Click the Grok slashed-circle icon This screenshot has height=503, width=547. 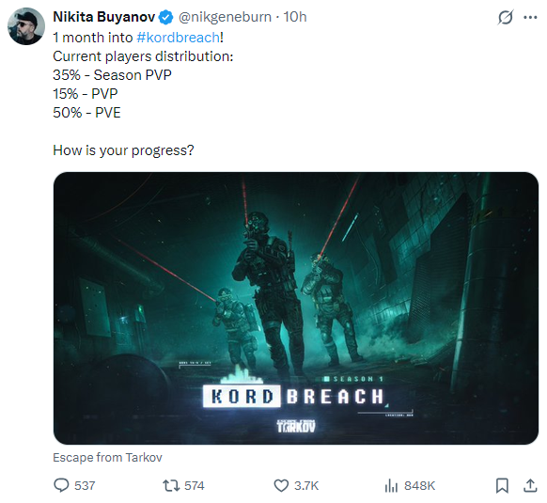point(505,17)
